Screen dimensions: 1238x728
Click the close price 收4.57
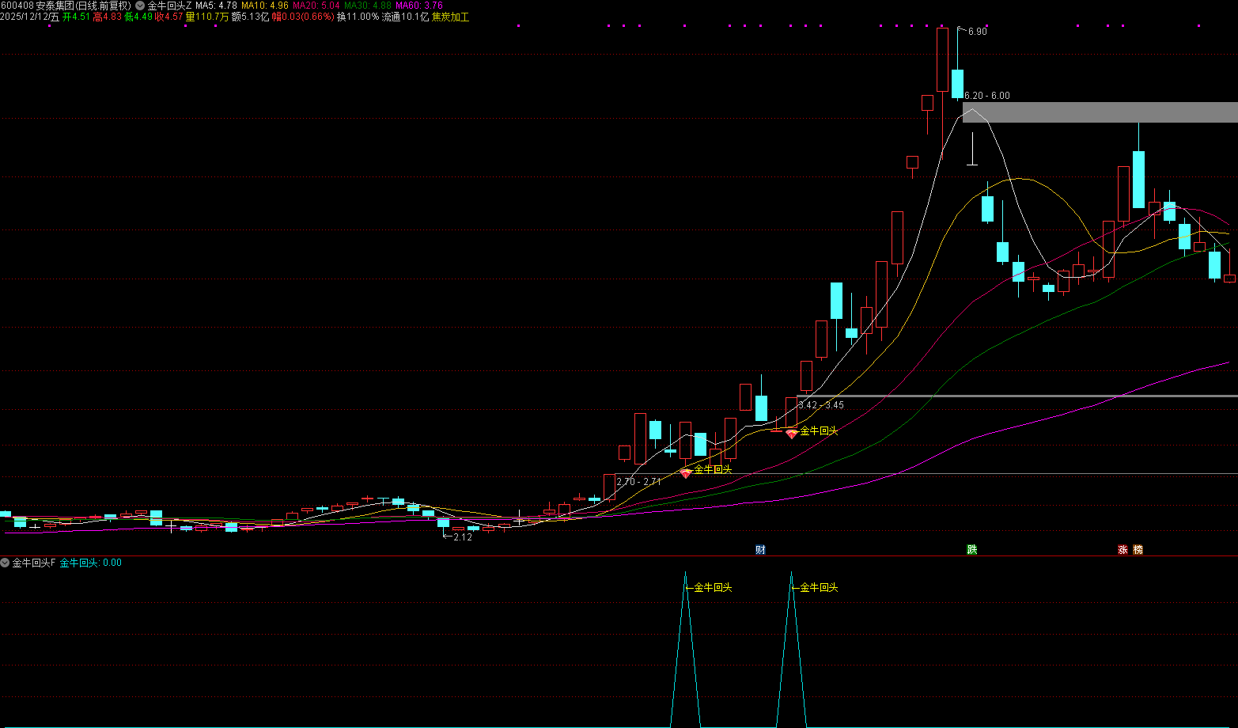(168, 17)
